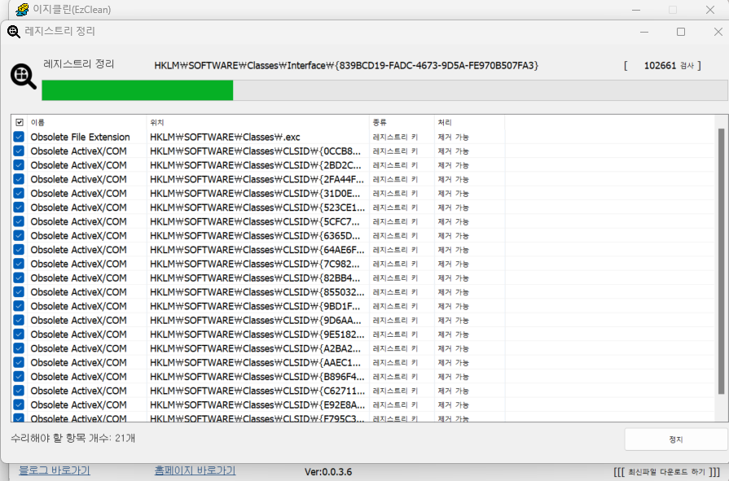Viewport: 729px width, 481px height.
Task: Uncheck the checkbox for CLSID {9D6AA... row
Action: click(x=19, y=320)
